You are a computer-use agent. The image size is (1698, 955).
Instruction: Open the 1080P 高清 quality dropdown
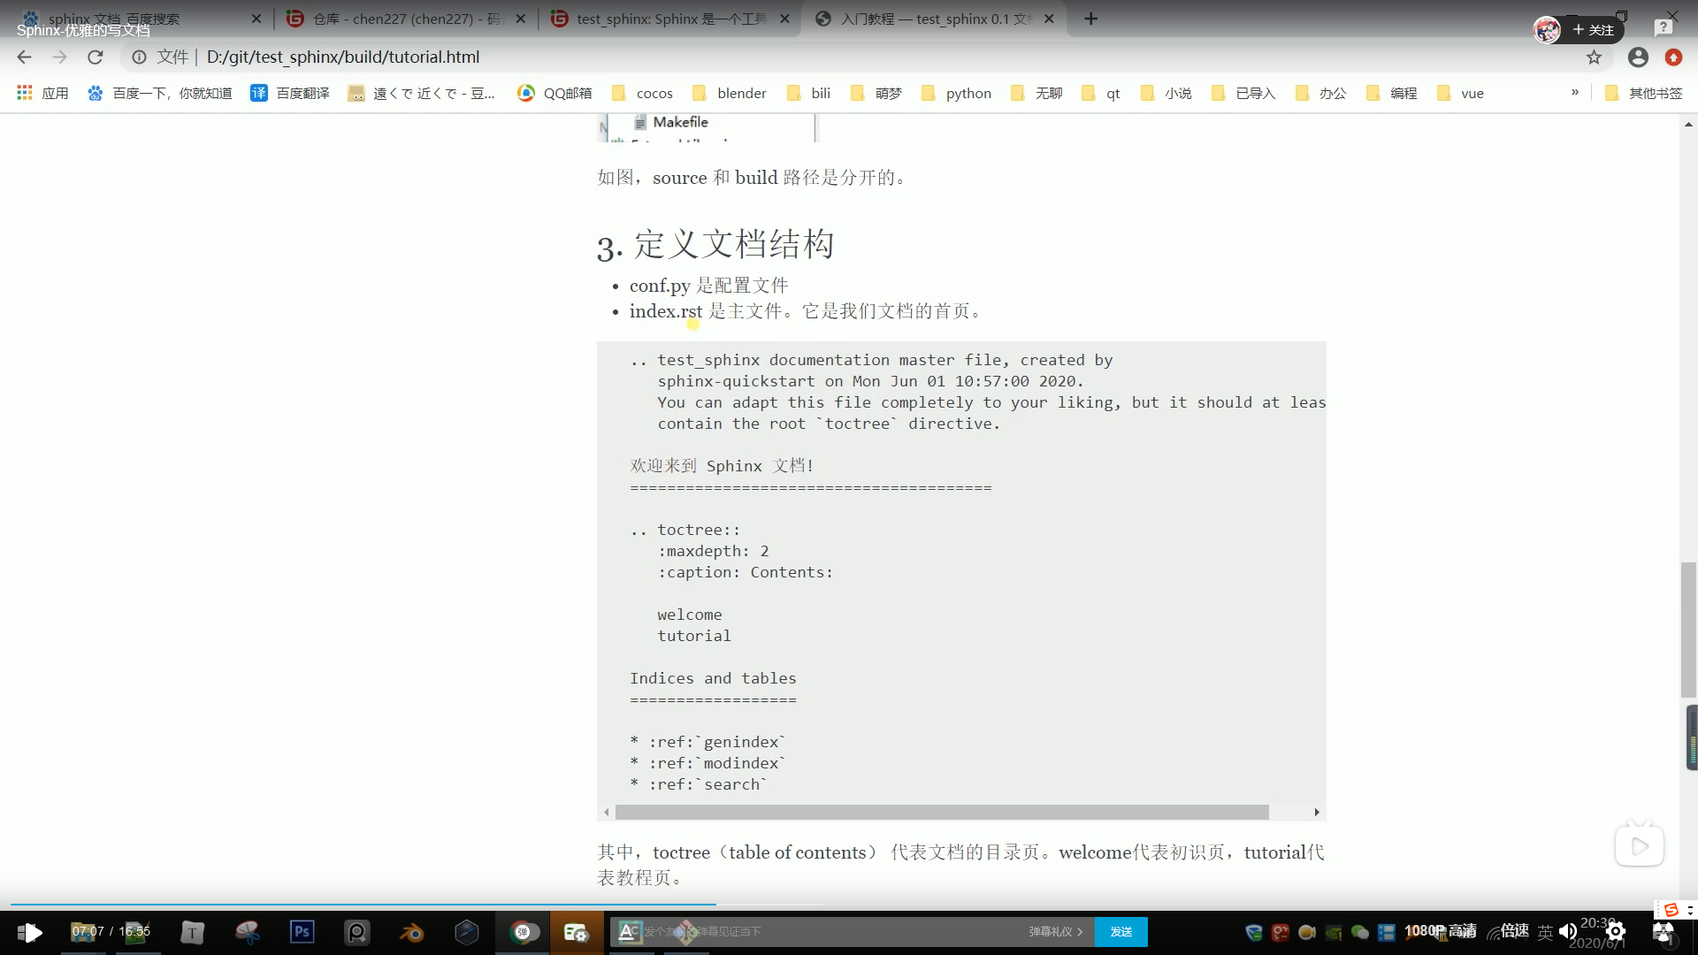tap(1439, 931)
